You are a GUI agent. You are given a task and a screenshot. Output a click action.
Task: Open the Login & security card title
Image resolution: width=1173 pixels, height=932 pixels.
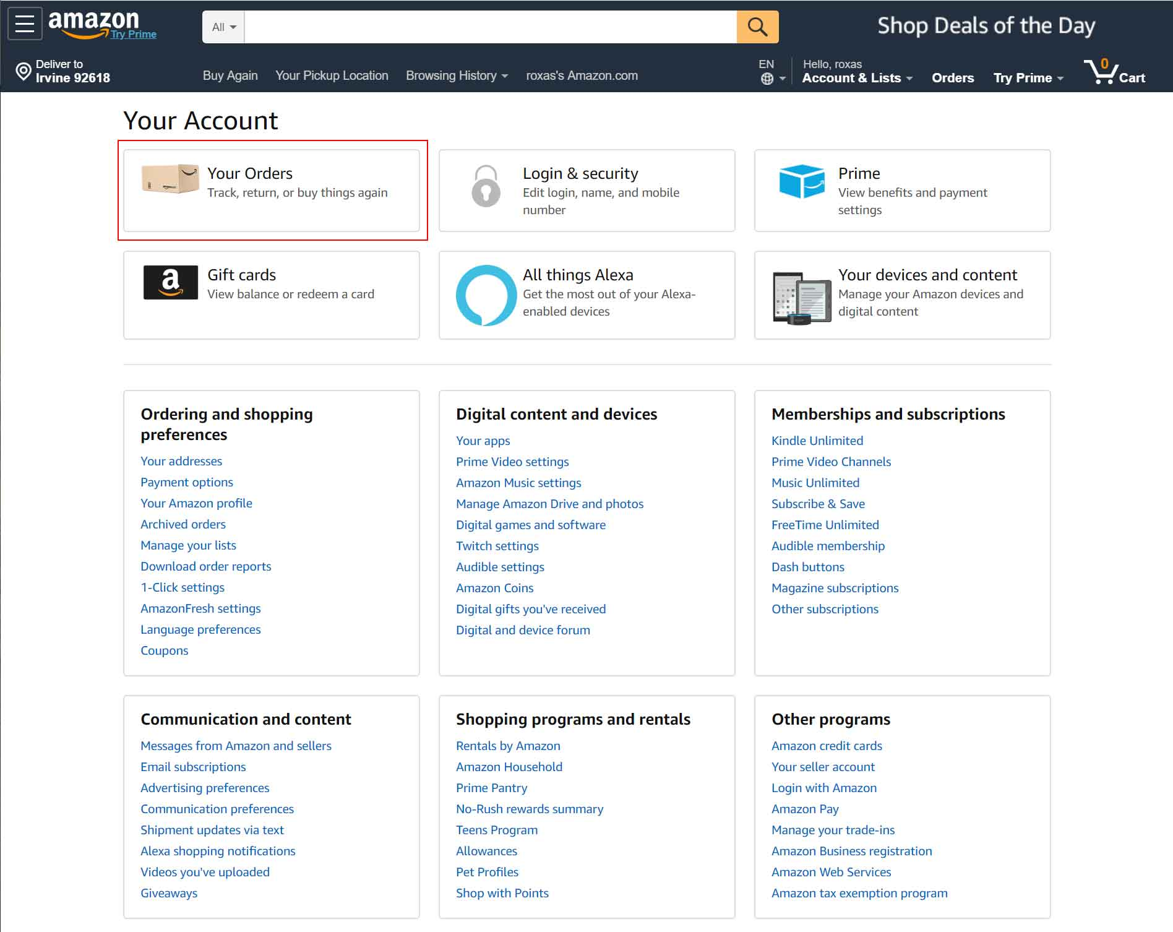tap(580, 173)
